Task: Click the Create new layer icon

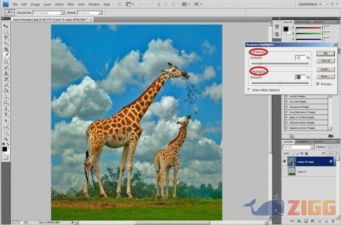Action: point(326,221)
